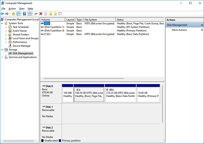This screenshot has height=144, width=204.
Task: Collapse the System Tools tree node
Action: (x=2, y=23)
